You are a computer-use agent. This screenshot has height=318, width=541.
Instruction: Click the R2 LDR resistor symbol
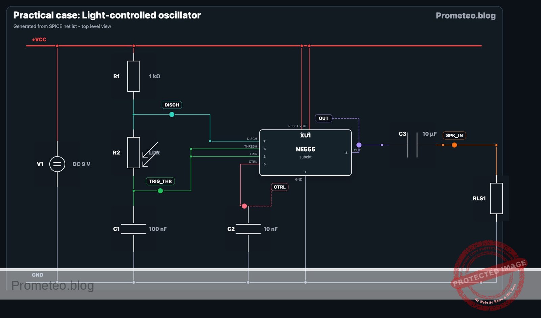point(134,153)
